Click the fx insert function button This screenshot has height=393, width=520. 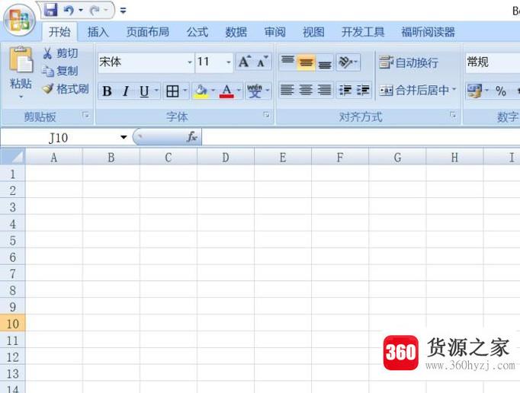[192, 137]
